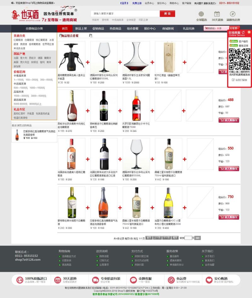Click 客户留言 in the top bar
The image size is (252, 298).
(186, 3)
